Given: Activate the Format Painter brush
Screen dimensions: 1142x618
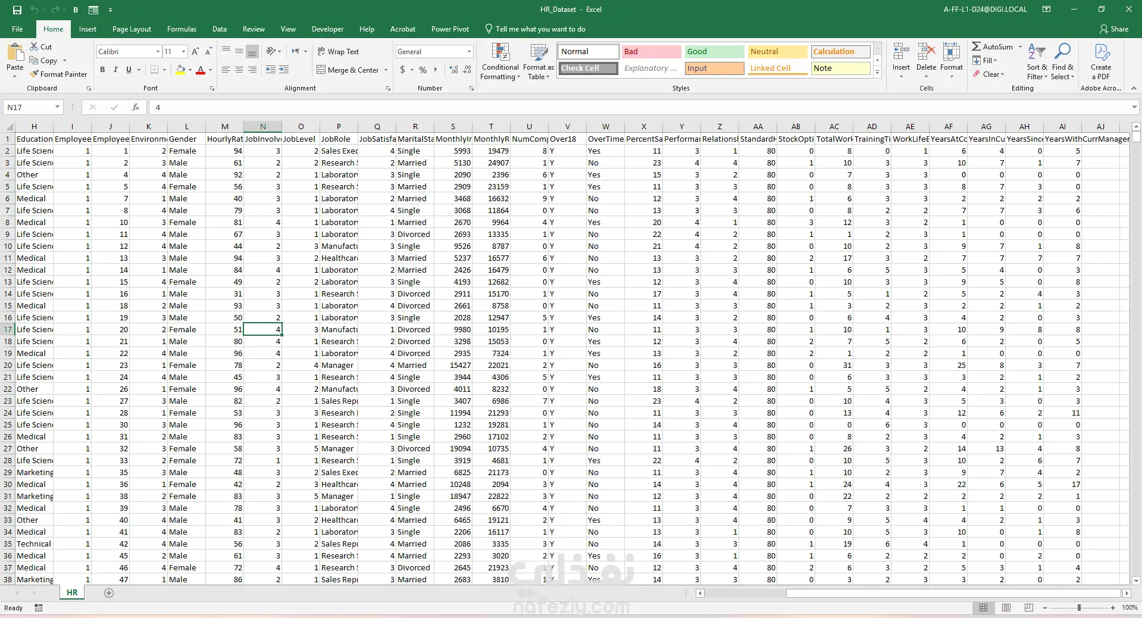Looking at the screenshot, I should pos(35,74).
